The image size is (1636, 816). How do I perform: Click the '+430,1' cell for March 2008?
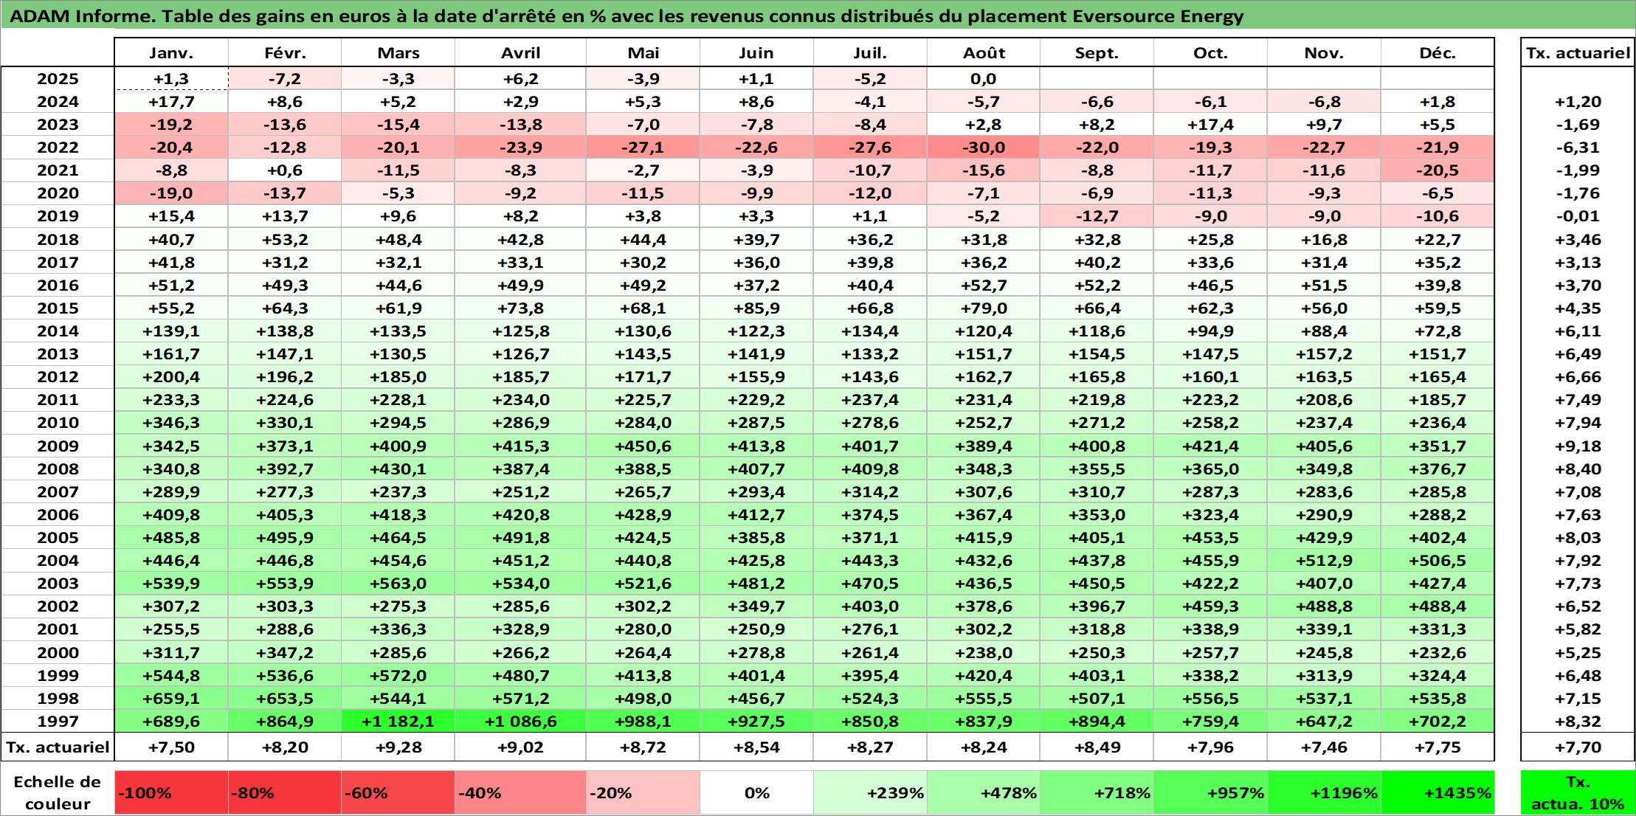pyautogui.click(x=398, y=469)
